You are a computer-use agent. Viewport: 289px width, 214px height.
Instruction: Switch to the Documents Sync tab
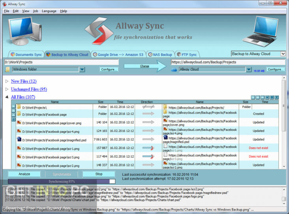pos(26,54)
